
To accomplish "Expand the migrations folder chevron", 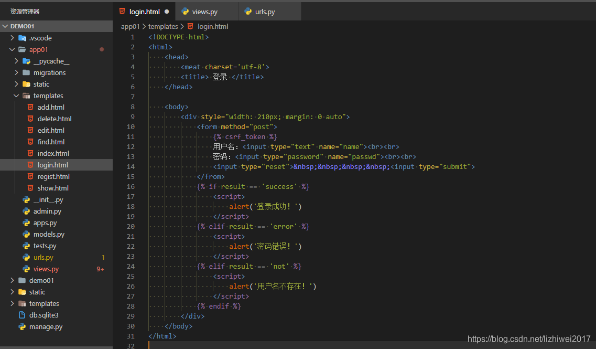I will (16, 72).
